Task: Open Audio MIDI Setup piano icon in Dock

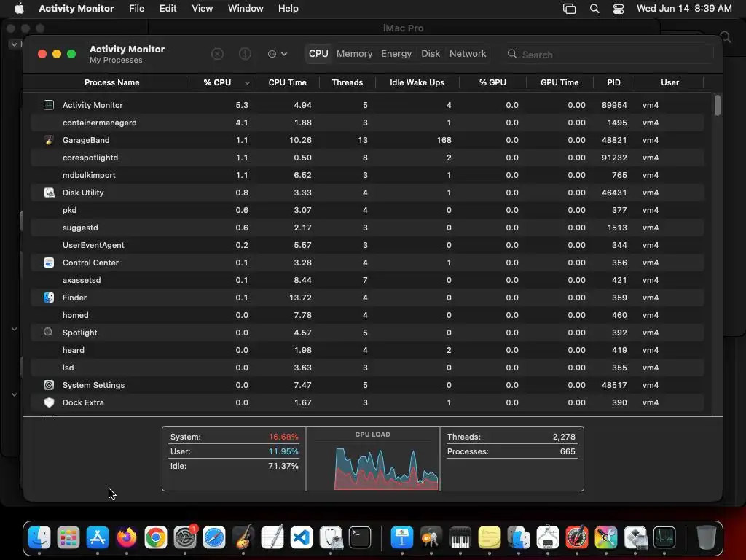Action: pos(460,537)
